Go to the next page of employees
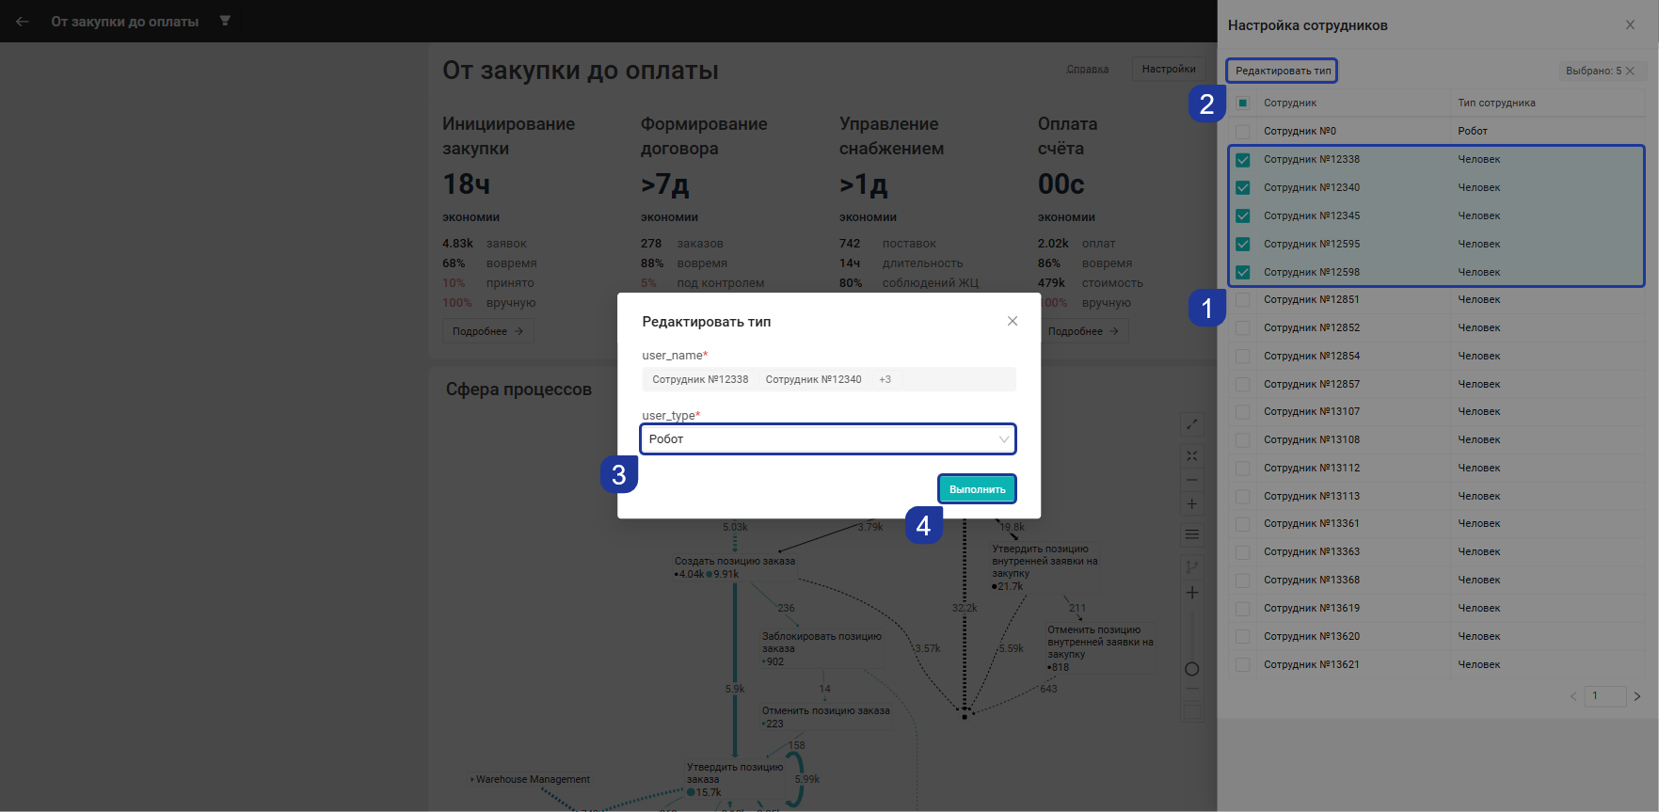Viewport: 1659px width, 812px height. 1637,696
